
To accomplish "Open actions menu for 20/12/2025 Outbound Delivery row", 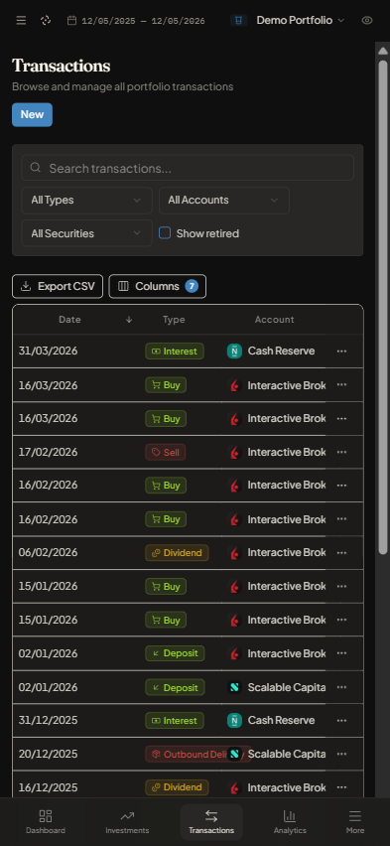I will click(341, 755).
